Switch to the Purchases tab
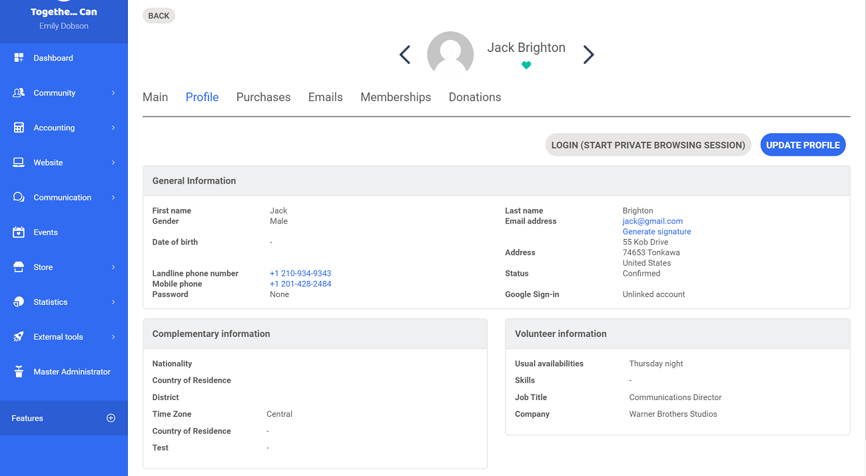 click(x=263, y=97)
